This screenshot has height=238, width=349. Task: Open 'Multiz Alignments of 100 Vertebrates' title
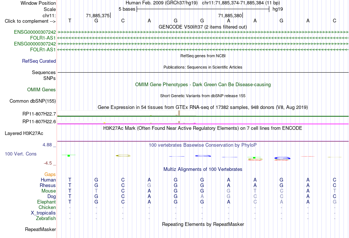(203, 169)
